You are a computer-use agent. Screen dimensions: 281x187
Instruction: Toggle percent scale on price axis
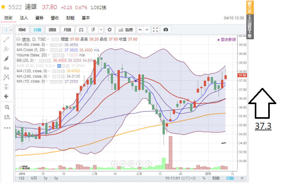tap(204, 178)
